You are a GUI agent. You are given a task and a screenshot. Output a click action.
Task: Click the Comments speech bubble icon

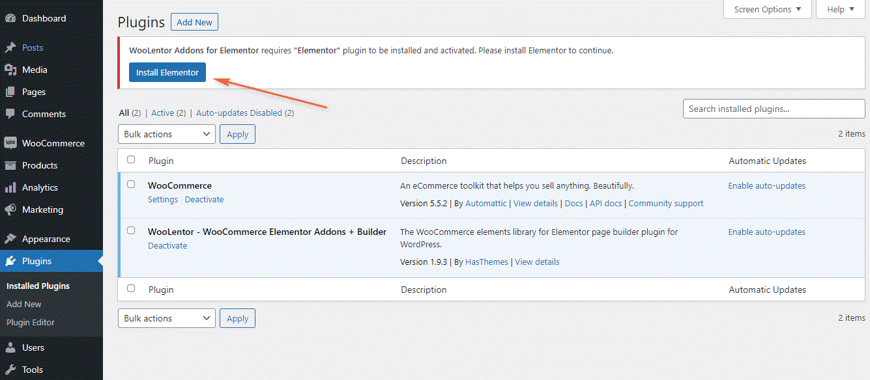click(x=10, y=114)
